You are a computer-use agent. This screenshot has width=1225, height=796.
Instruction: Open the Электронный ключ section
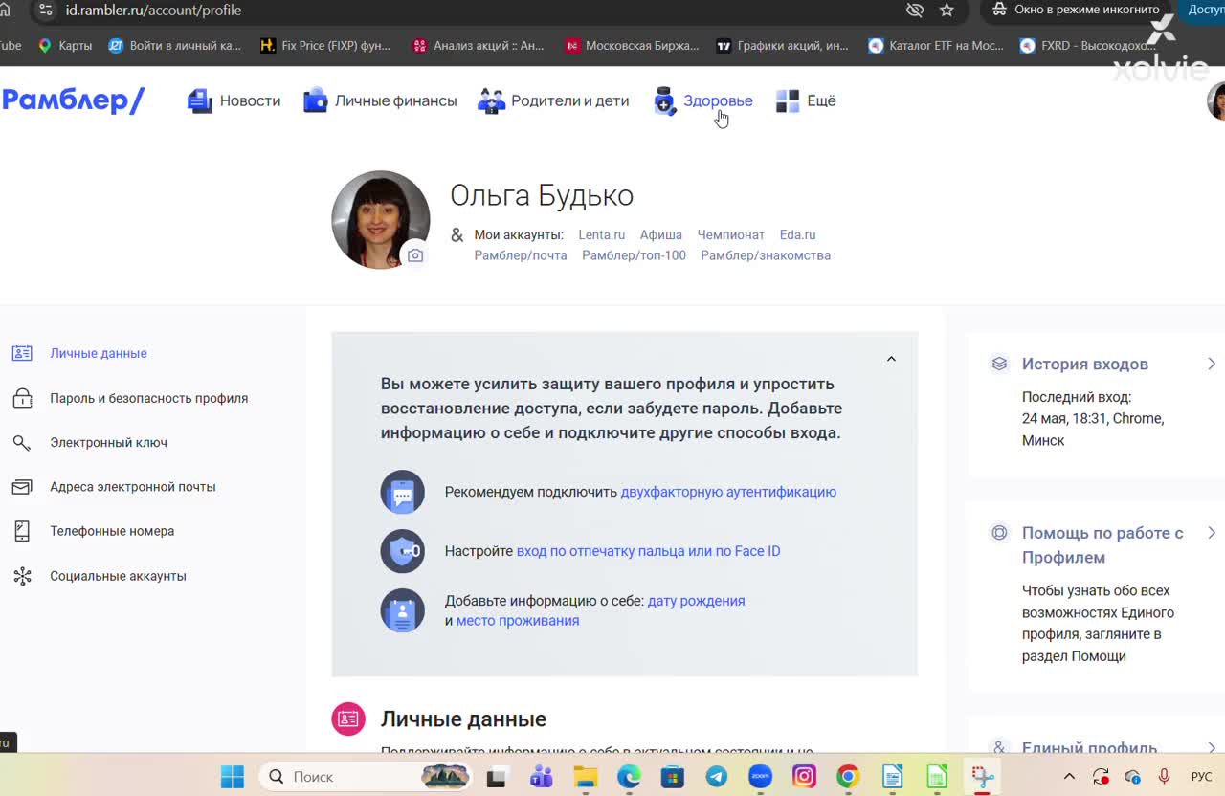click(x=108, y=442)
